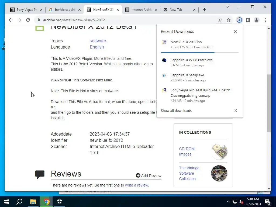Click the Addeddate value 2023-04-03 17:34:37
Image resolution: width=276 pixels, height=207 pixels.
pos(110,134)
